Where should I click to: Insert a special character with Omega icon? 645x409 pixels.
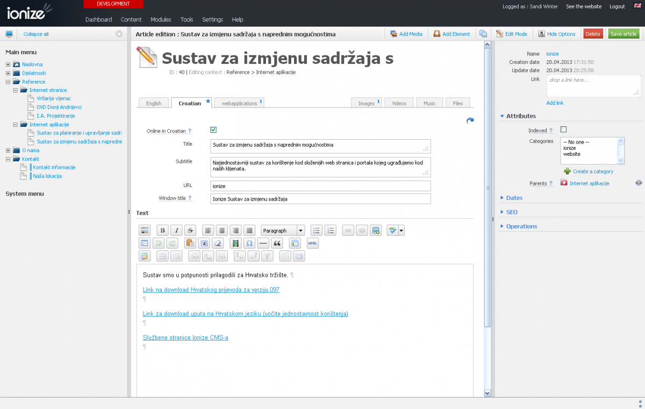point(249,243)
